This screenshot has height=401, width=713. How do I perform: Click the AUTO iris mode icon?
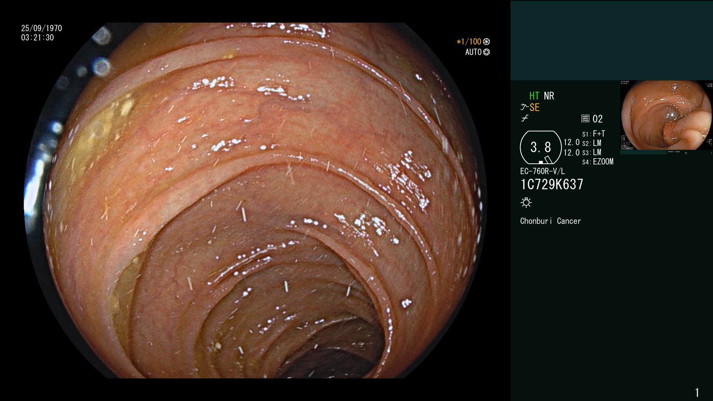tap(486, 52)
